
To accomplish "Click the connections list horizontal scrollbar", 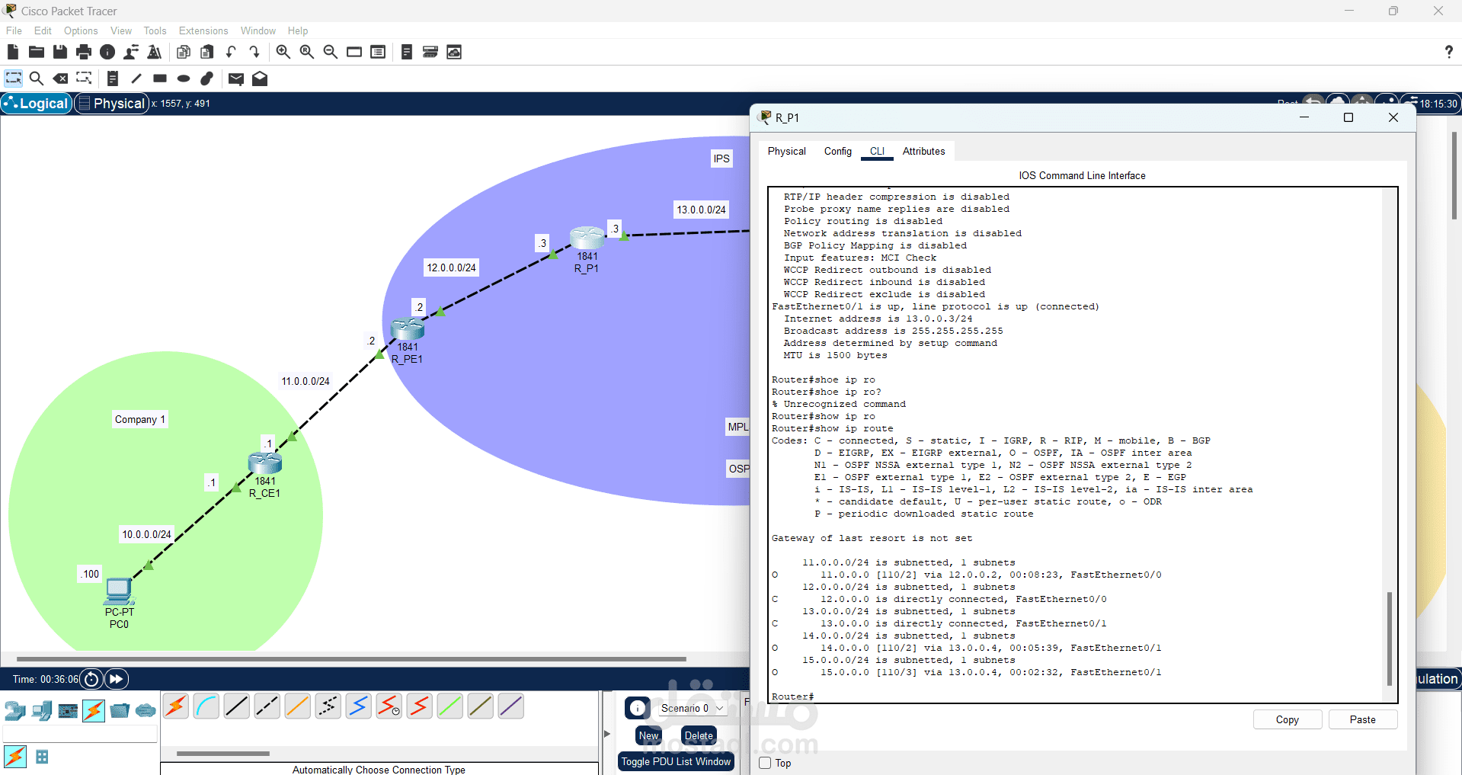I will click(223, 754).
